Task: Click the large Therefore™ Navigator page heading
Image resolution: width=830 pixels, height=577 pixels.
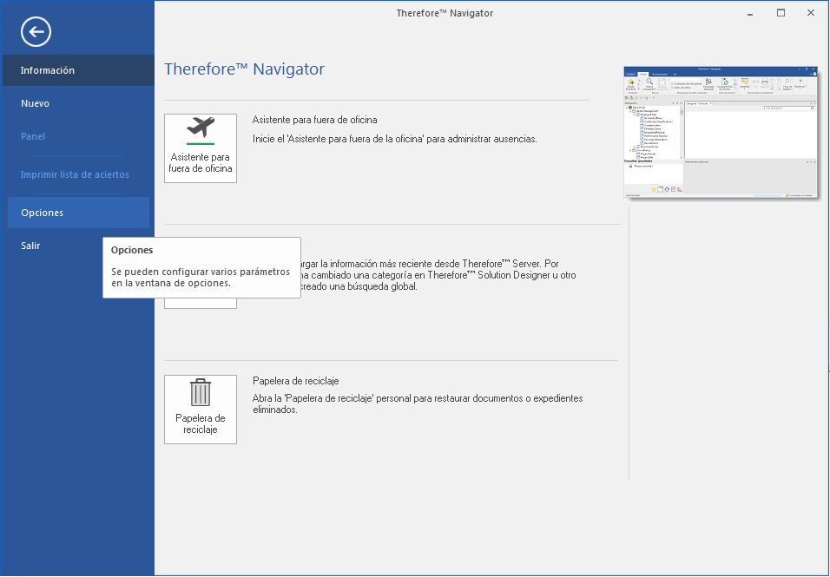Action: point(244,69)
